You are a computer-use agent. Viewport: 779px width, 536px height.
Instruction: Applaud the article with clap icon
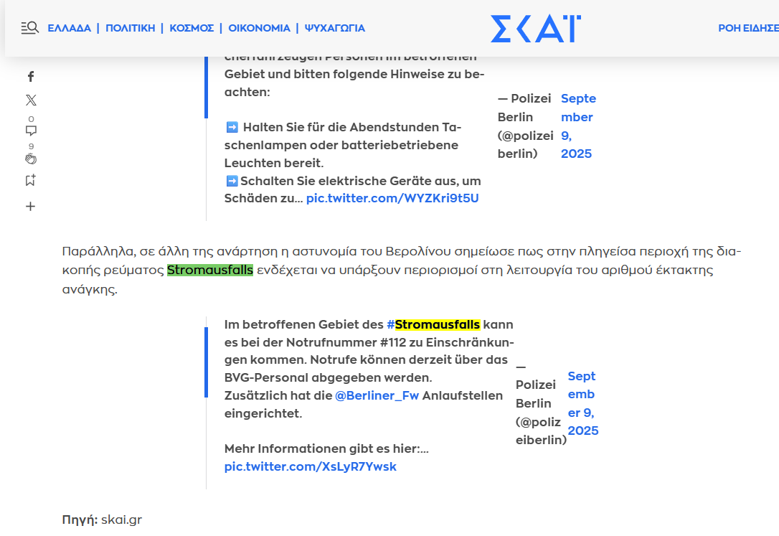coord(31,159)
